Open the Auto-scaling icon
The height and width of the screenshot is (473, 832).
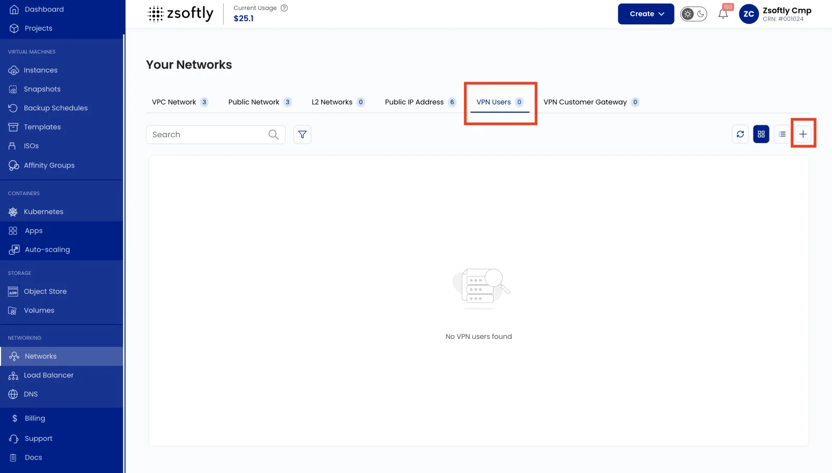(x=14, y=249)
